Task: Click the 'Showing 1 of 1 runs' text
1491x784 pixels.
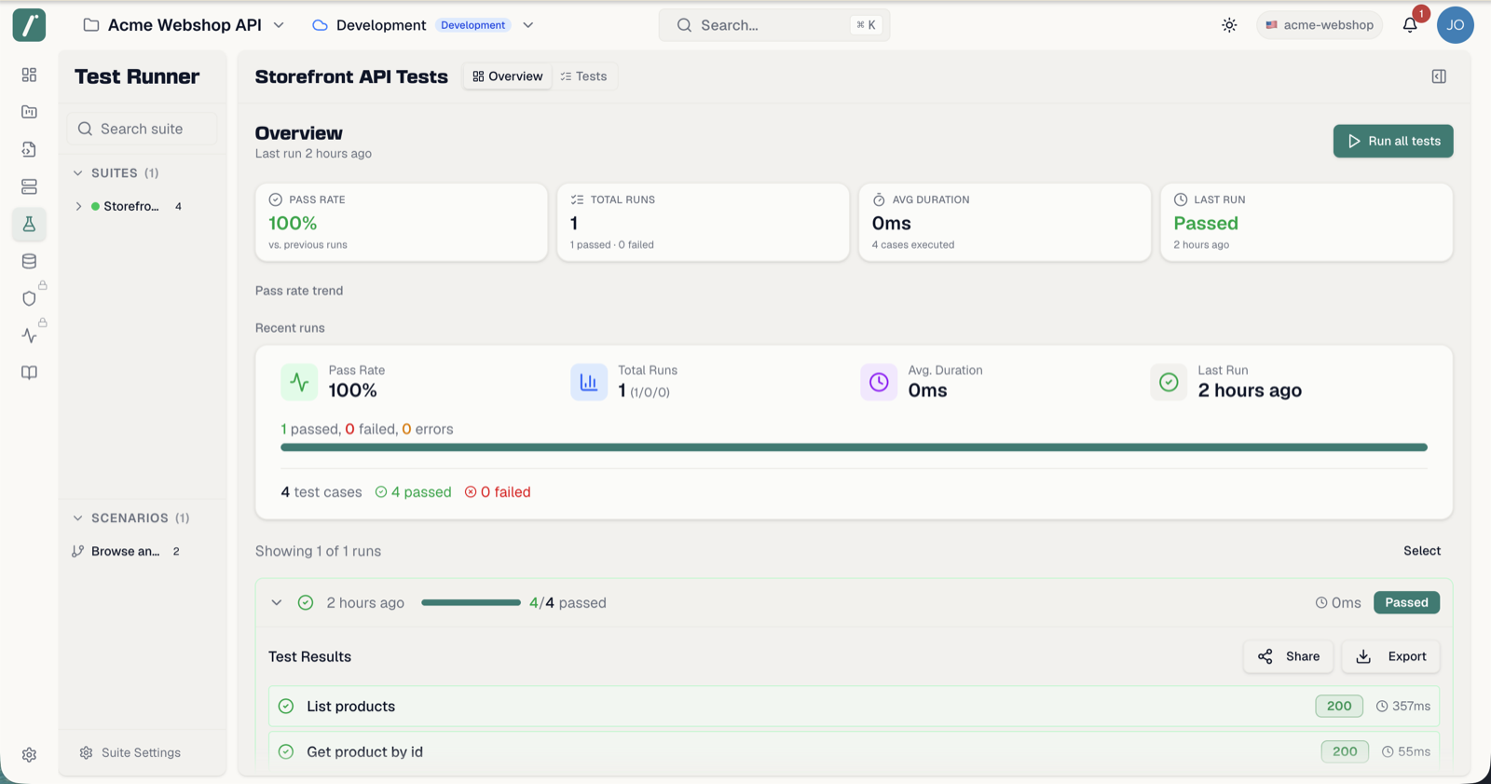Action: (x=318, y=551)
